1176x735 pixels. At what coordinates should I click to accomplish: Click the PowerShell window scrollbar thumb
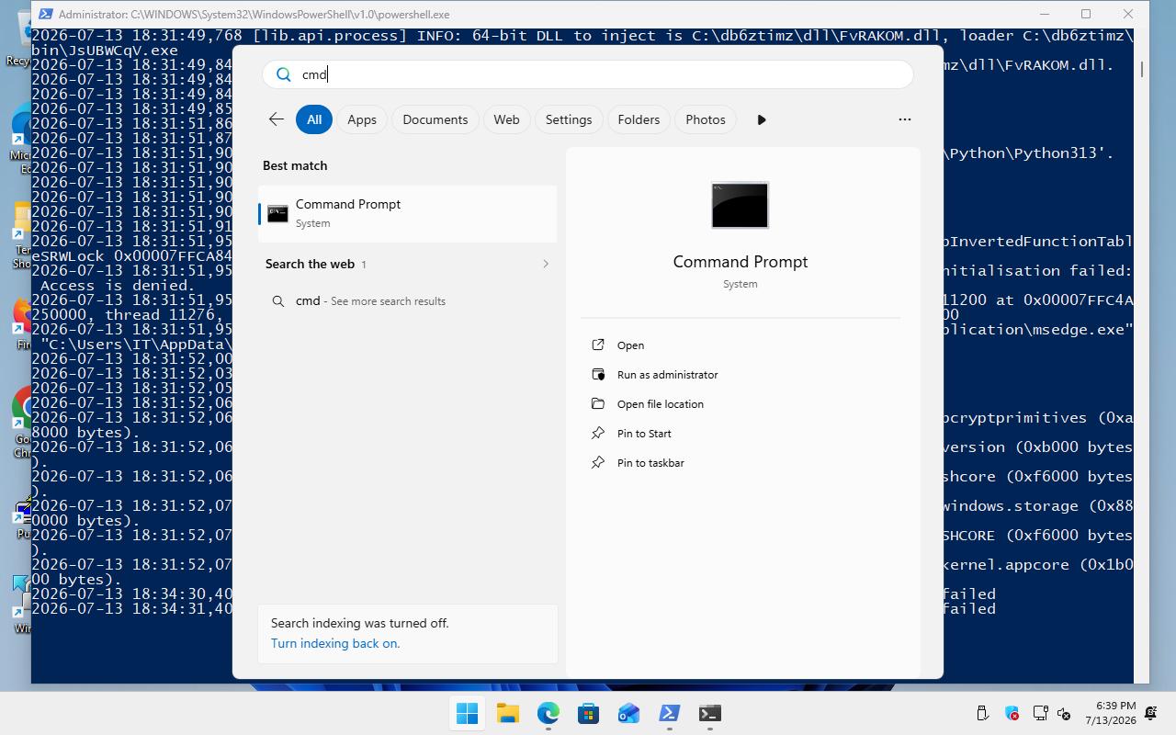(x=1142, y=69)
